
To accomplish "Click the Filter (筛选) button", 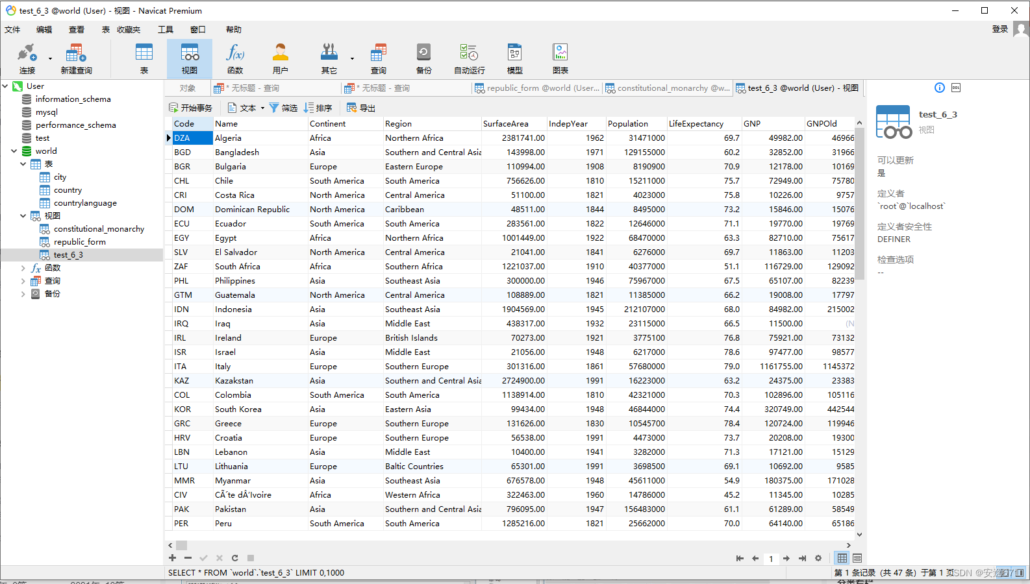I will (284, 108).
